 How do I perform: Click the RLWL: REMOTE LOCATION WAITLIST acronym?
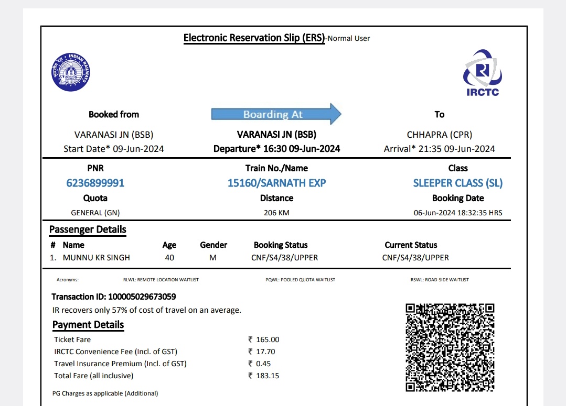161,280
